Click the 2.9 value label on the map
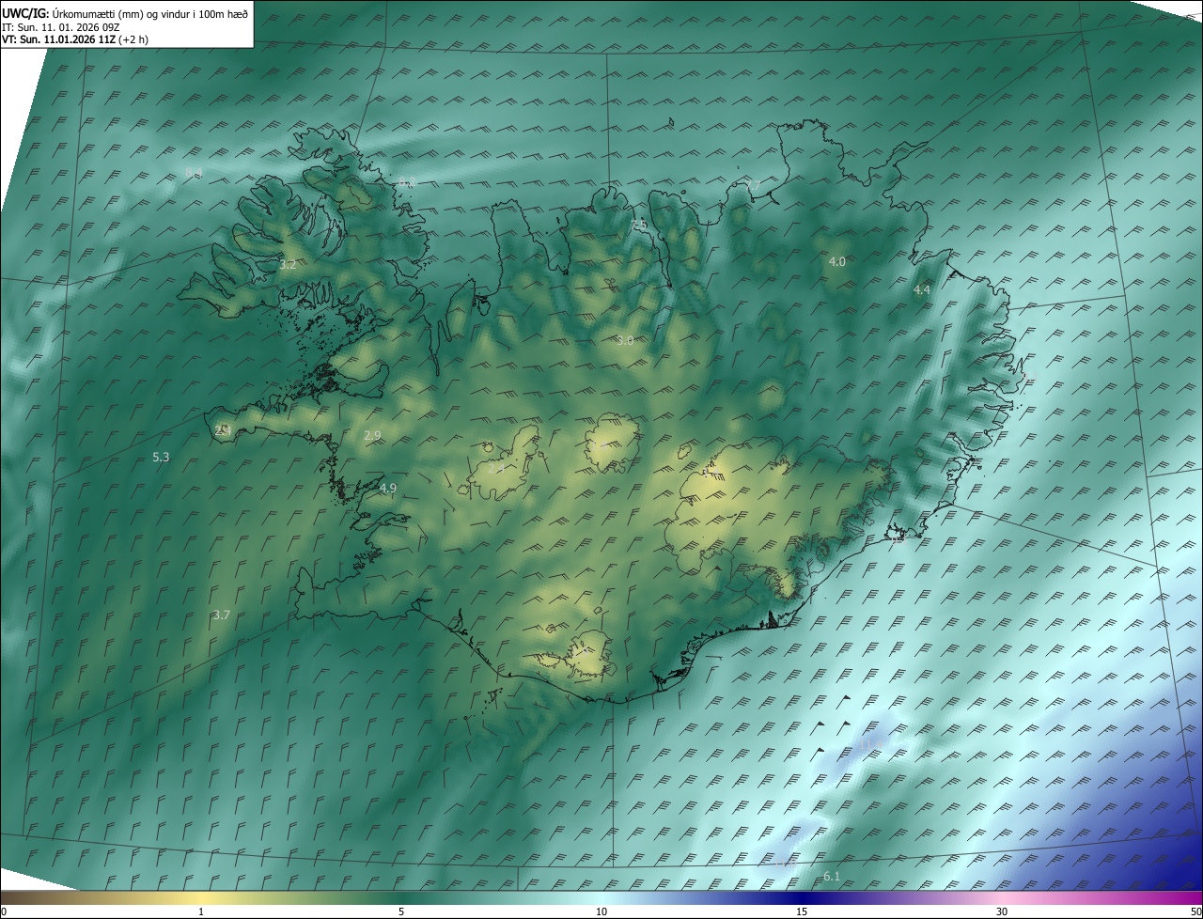Image resolution: width=1203 pixels, height=919 pixels. tap(372, 435)
